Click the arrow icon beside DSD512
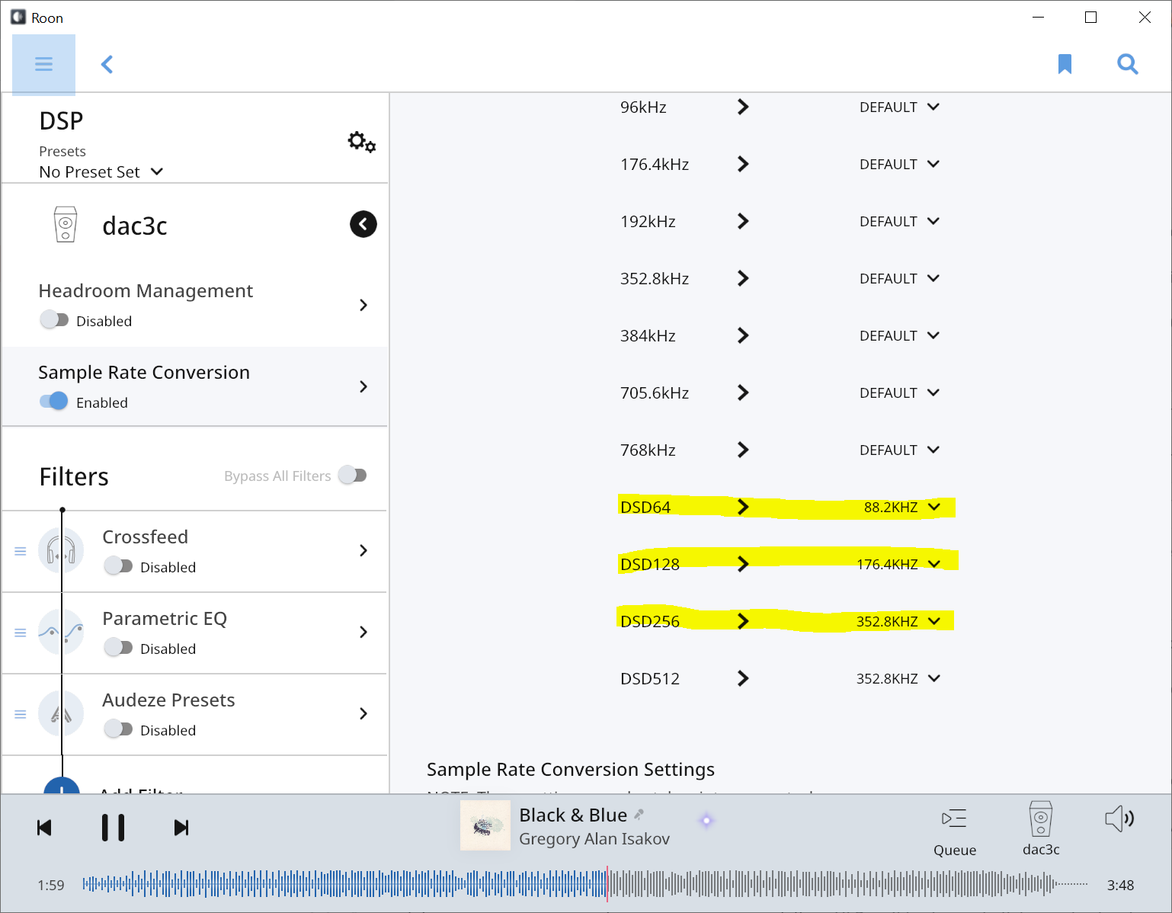1172x913 pixels. [x=743, y=678]
